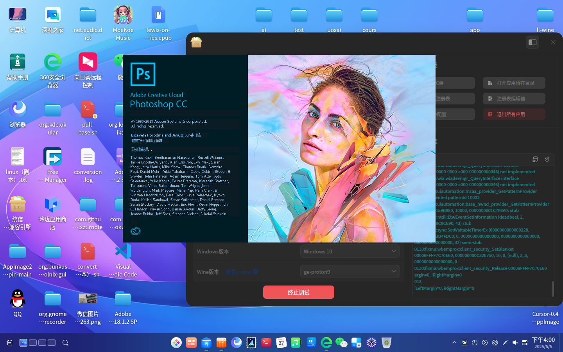Expand the Wine版本 dropdown showing ge-proton9

(350, 272)
